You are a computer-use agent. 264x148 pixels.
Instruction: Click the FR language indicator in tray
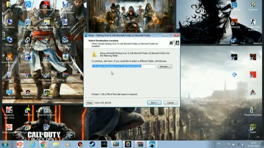pos(219,144)
